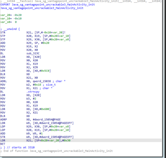Click the STP X20, X19 instruction
166x158 pixels.
[35, 36]
